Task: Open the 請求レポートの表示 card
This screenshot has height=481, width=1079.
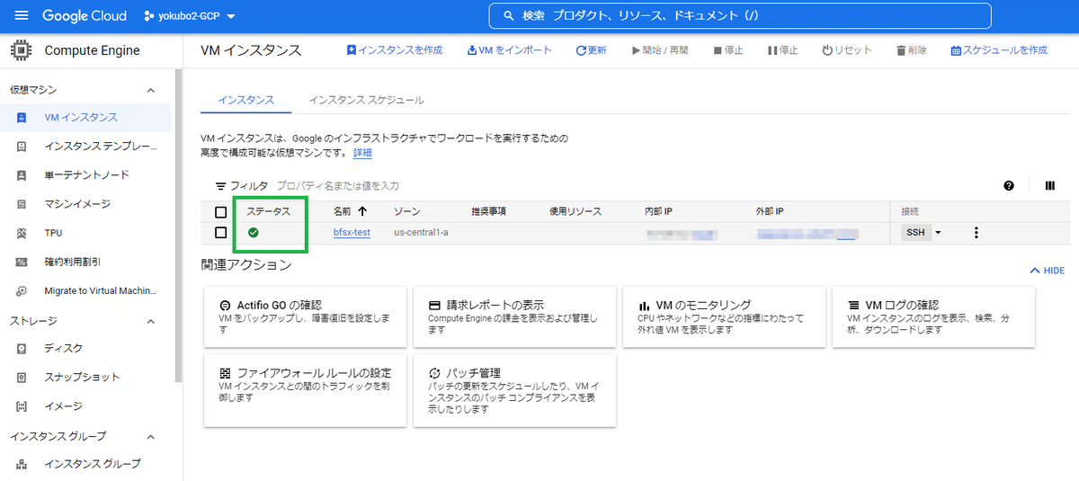Action: (514, 317)
